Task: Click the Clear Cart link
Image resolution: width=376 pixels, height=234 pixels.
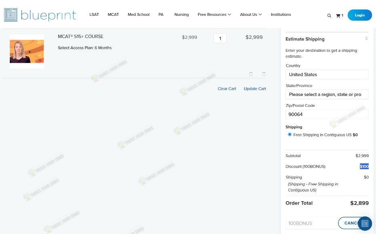Action: (x=227, y=89)
